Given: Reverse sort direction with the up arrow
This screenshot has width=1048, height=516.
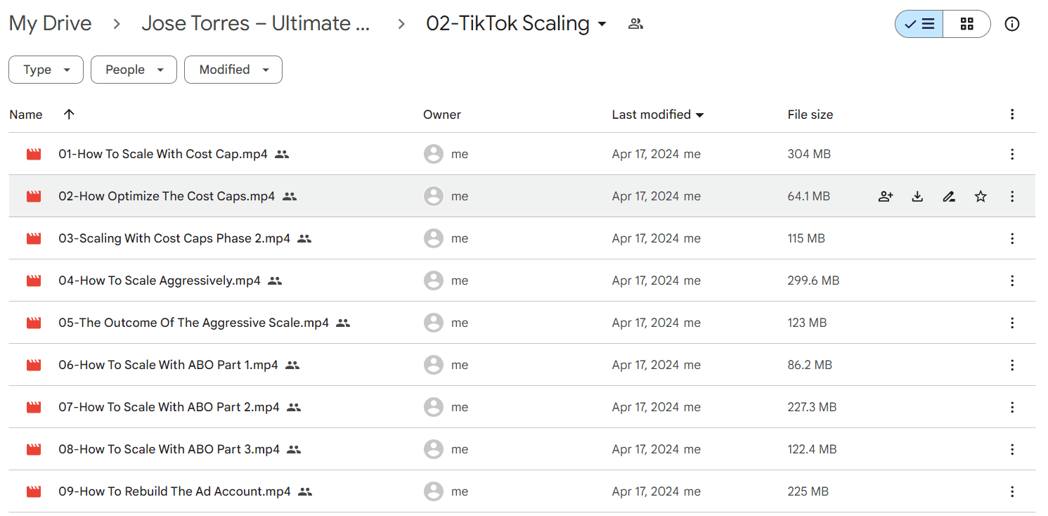Looking at the screenshot, I should coord(69,115).
